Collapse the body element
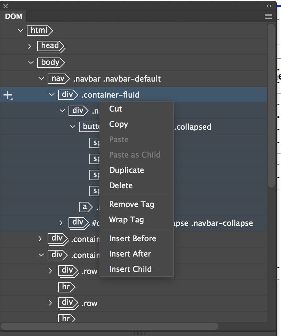 [31, 62]
